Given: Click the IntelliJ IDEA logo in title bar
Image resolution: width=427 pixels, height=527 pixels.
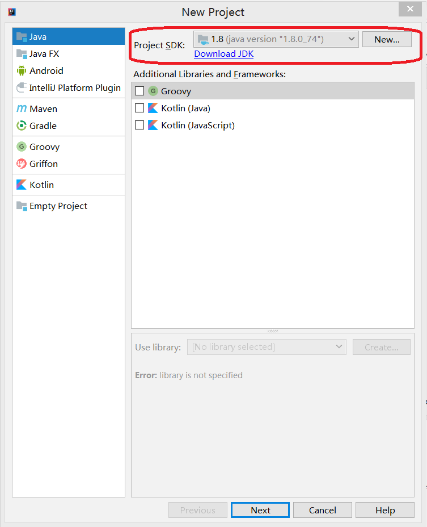Looking at the screenshot, I should click(12, 12).
